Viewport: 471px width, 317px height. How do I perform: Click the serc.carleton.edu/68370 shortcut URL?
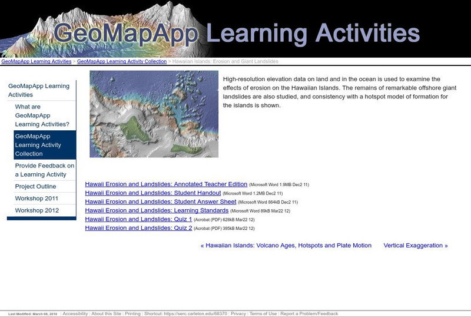tap(195, 313)
